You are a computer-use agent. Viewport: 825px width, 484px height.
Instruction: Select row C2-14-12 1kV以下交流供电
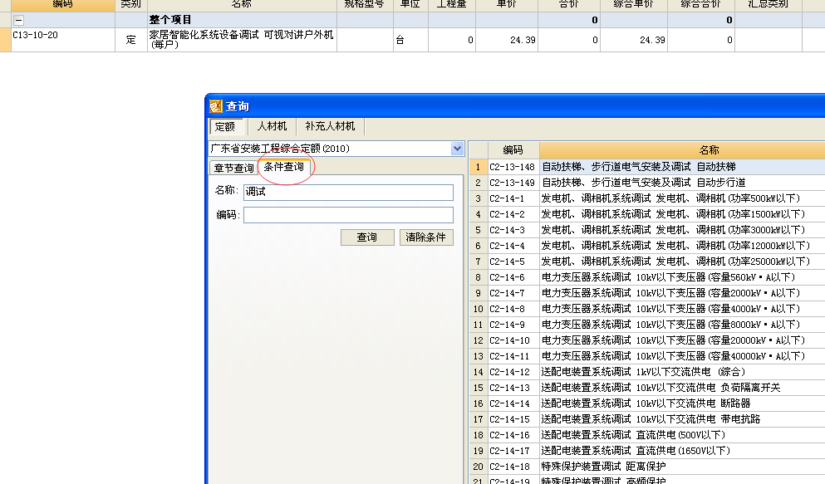[x=647, y=372]
